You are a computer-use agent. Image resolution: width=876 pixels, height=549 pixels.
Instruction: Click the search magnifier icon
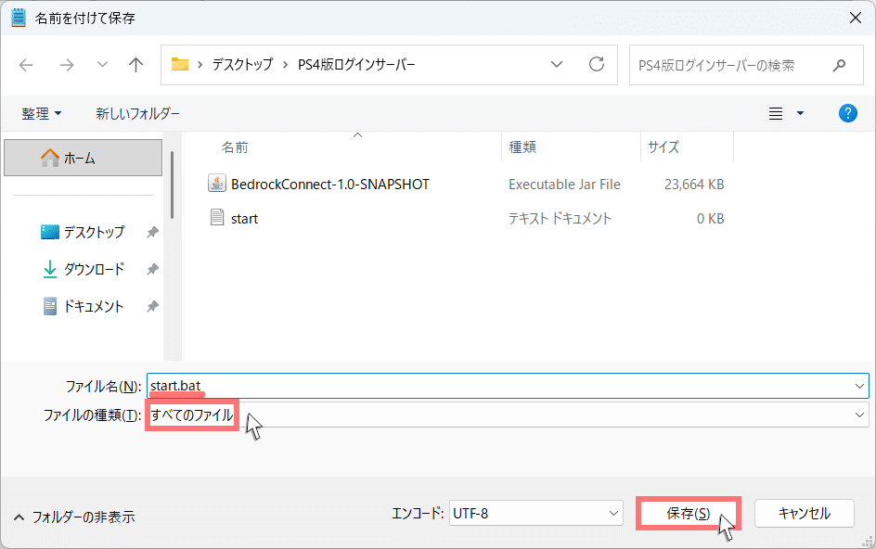(839, 65)
